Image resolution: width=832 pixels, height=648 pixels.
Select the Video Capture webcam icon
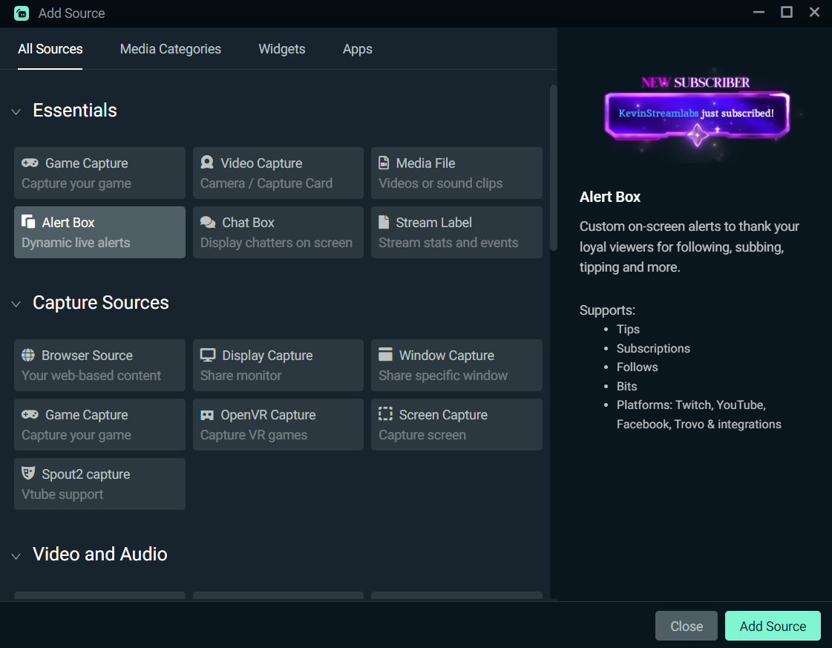click(x=207, y=163)
